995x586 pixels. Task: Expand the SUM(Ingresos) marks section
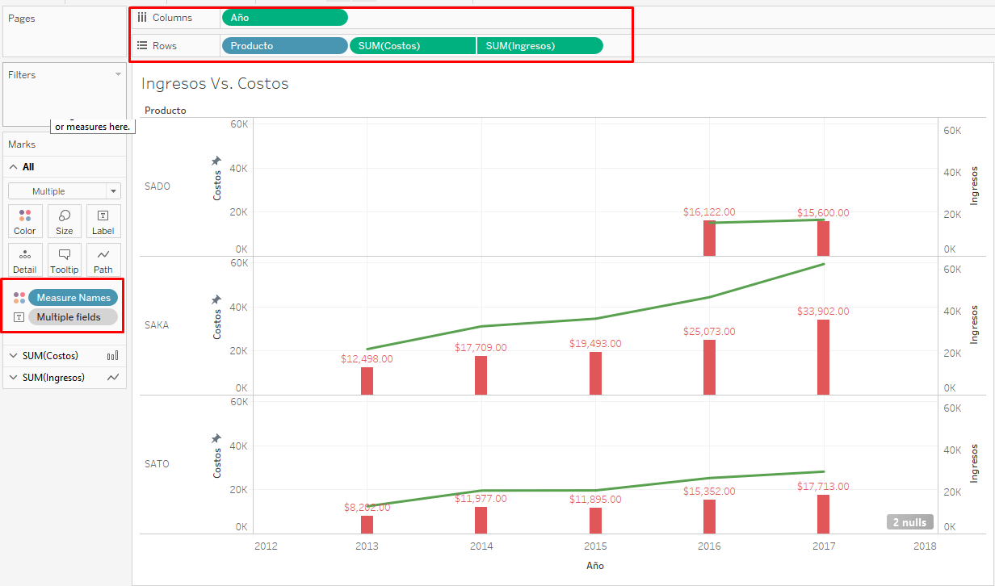point(13,377)
